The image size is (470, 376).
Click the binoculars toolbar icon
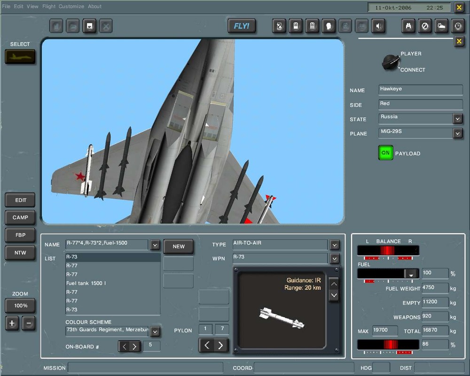tap(408, 26)
